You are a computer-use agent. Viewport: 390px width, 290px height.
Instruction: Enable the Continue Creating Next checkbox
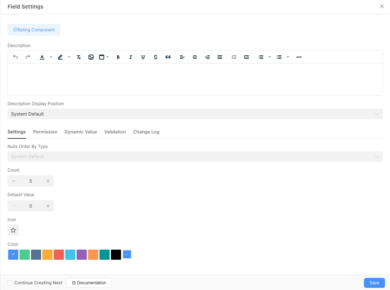10,283
